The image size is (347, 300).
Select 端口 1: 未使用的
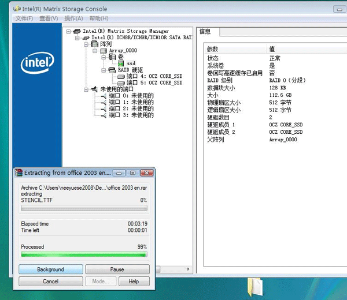point(131,102)
